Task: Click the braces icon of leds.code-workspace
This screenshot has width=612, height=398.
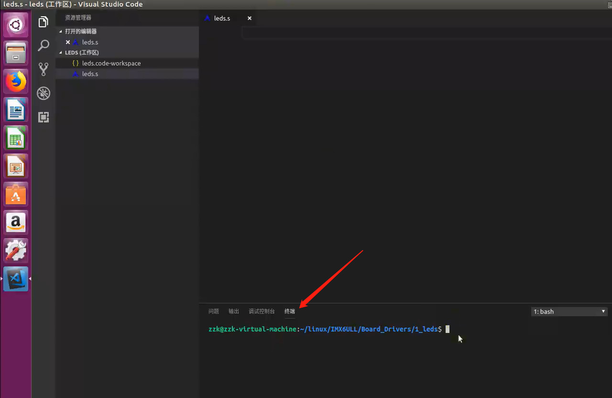Action: 75,63
